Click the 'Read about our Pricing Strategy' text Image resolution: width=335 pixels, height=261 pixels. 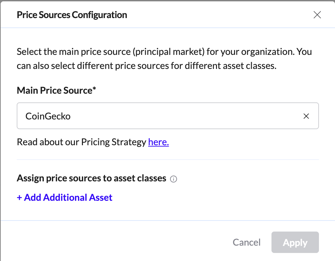click(82, 142)
